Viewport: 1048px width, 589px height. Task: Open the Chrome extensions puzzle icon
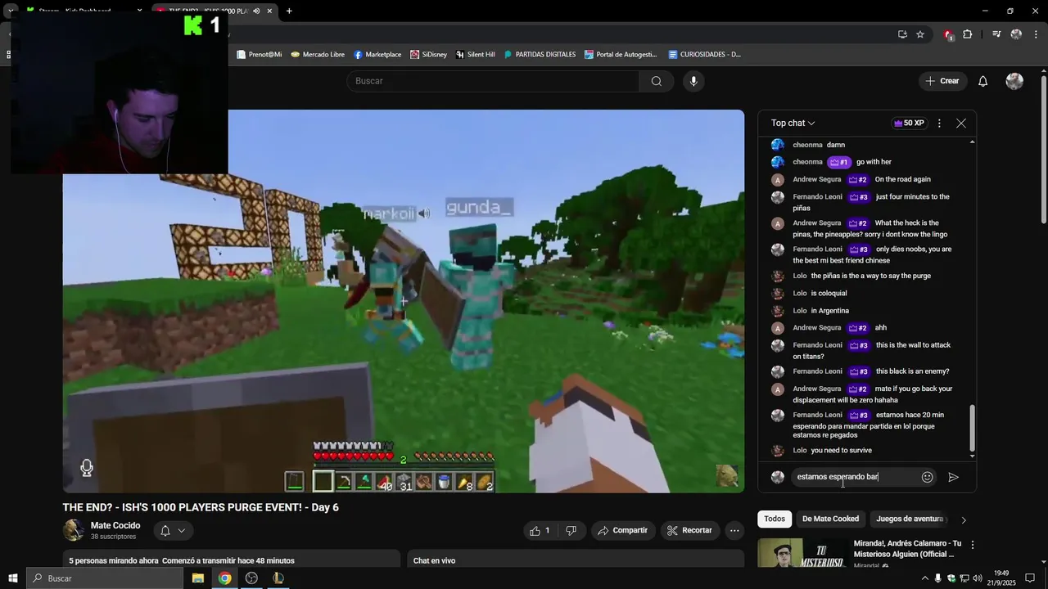tap(968, 34)
